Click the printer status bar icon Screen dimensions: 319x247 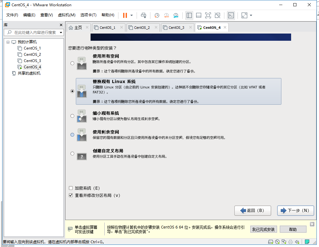pos(290,242)
